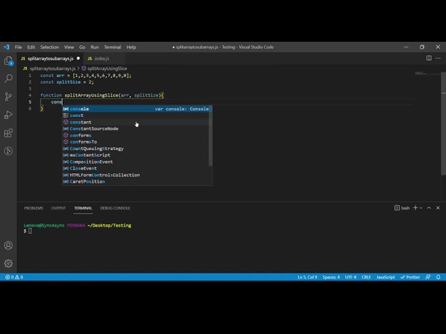Viewport: 446px width, 334px height.
Task: Close the terminal panel
Action: (x=438, y=208)
